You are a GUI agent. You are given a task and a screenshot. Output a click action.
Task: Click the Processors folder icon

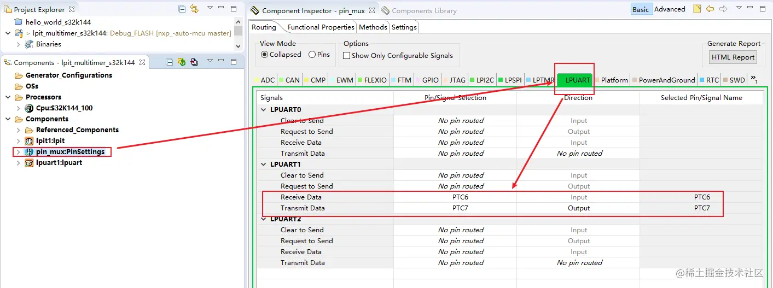(19, 97)
